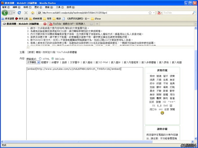Click the 斜體字 italic link

(55, 62)
